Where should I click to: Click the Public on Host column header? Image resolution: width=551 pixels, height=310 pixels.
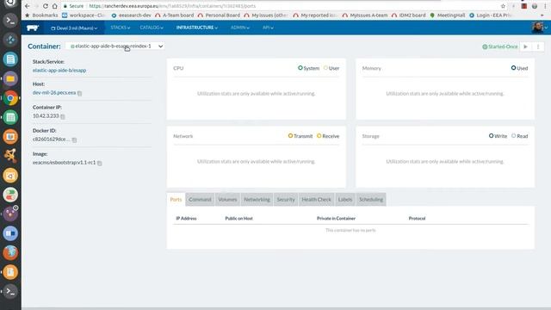(x=239, y=218)
